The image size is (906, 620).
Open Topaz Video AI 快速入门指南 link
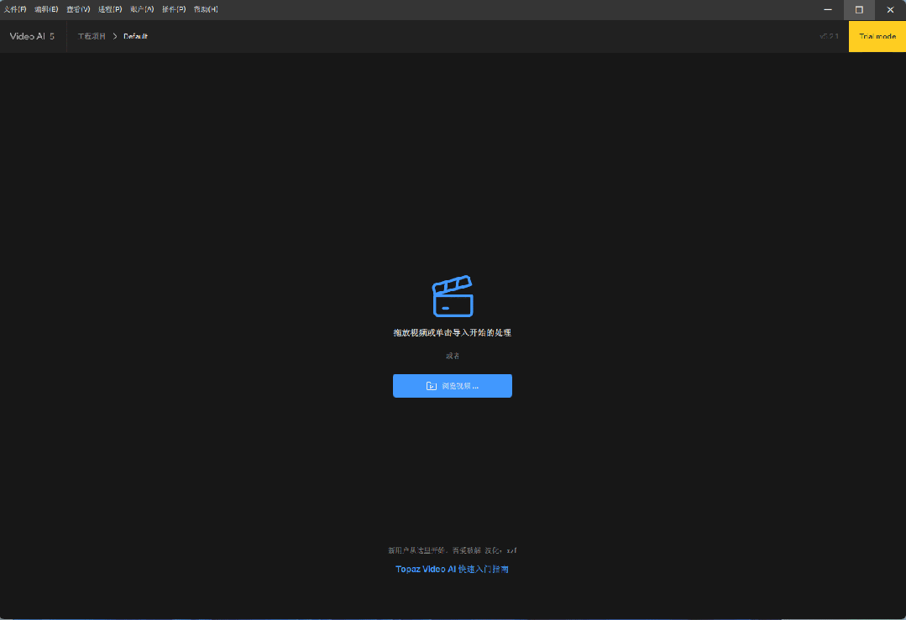[452, 569]
